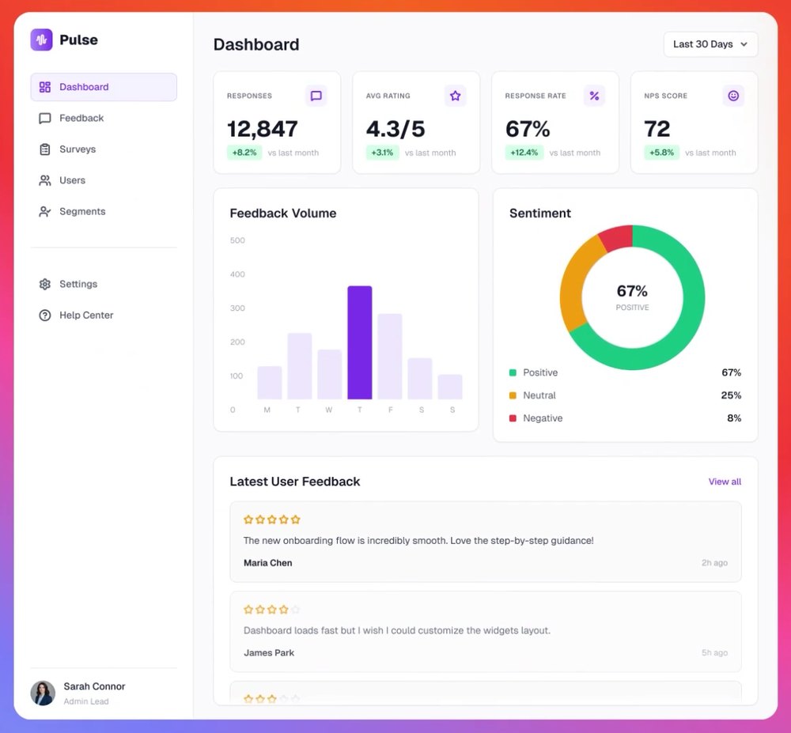Image resolution: width=791 pixels, height=733 pixels.
Task: Click the 5h ago timestamp
Action: (x=714, y=653)
